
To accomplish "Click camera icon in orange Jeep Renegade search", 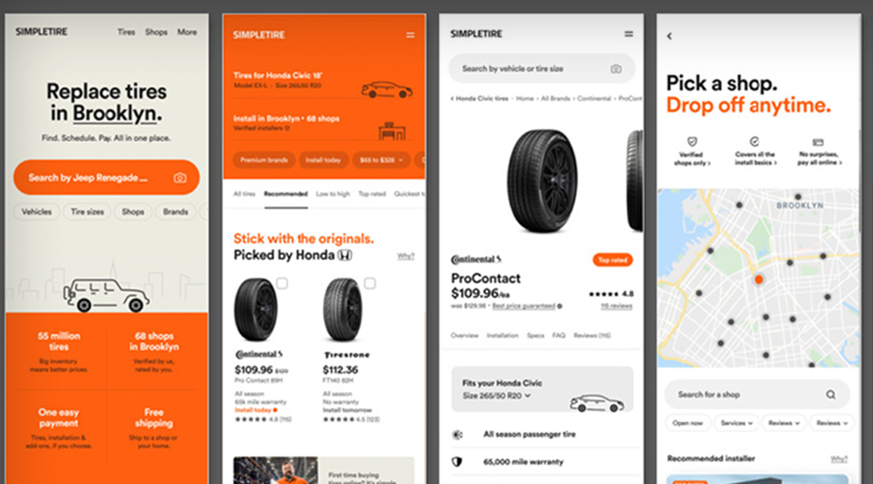I will (x=180, y=178).
